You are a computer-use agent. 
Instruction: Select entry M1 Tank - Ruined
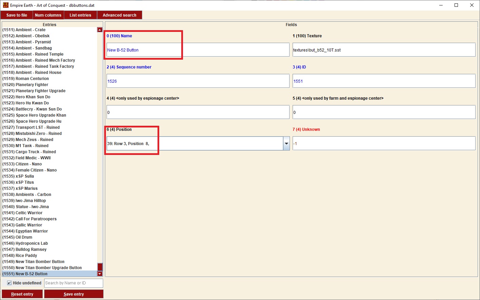pos(50,146)
